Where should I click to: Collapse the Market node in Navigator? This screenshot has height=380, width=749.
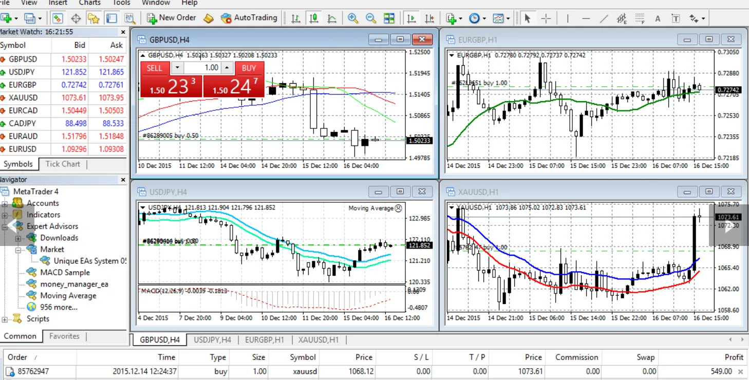[18, 250]
